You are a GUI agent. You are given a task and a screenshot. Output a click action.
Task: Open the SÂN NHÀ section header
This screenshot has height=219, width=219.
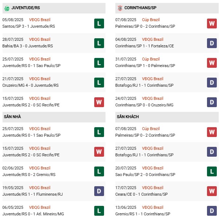(x=13, y=117)
